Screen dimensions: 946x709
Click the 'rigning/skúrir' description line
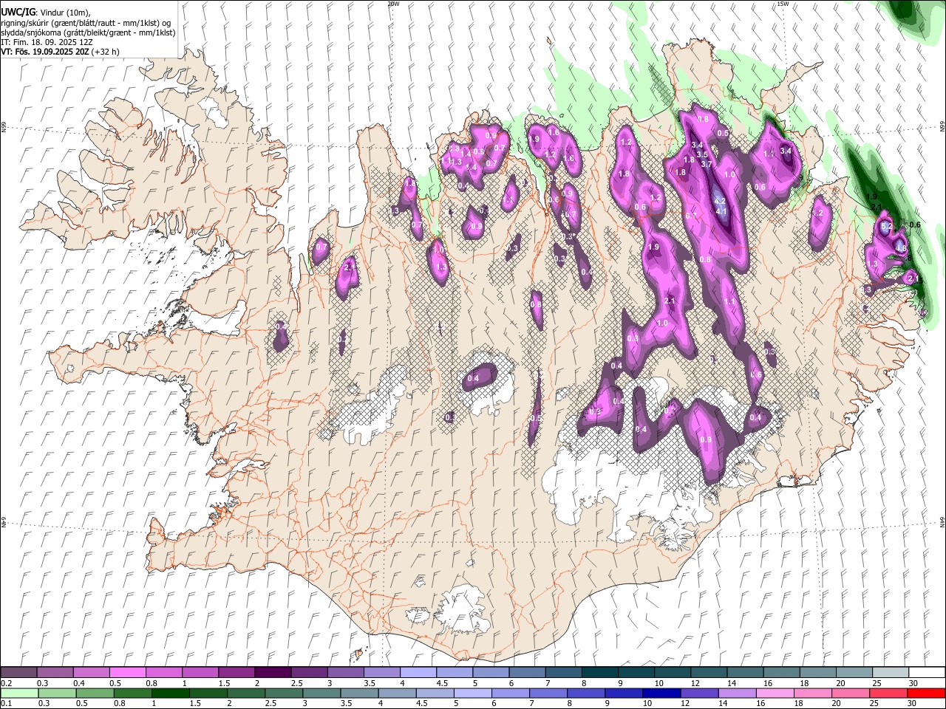click(x=86, y=23)
